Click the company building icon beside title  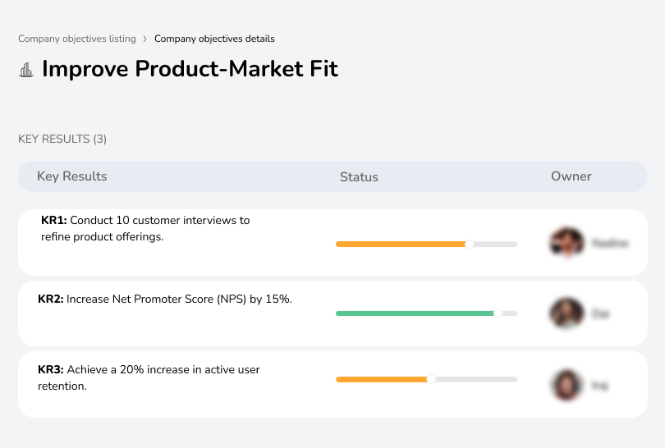[26, 70]
